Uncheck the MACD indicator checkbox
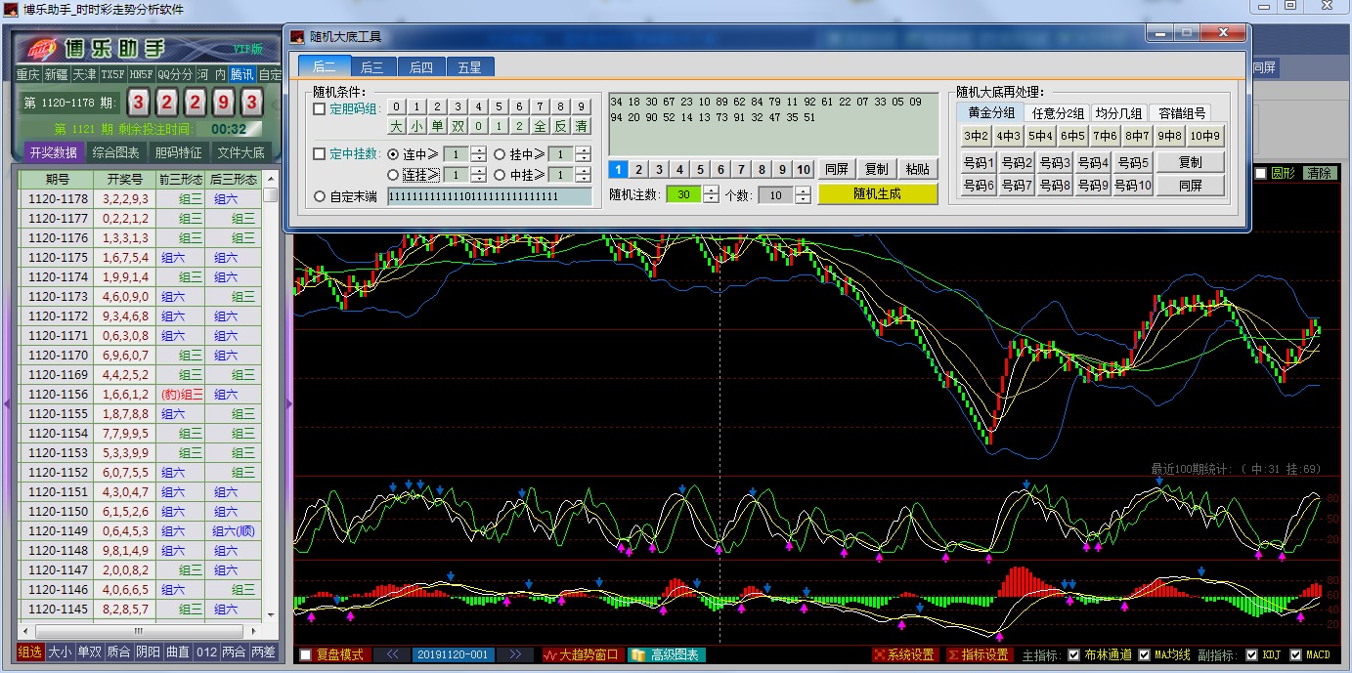Viewport: 1352px width, 673px height. (1296, 654)
